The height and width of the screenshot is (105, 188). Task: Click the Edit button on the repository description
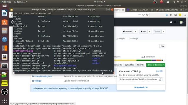(x=162, y=46)
